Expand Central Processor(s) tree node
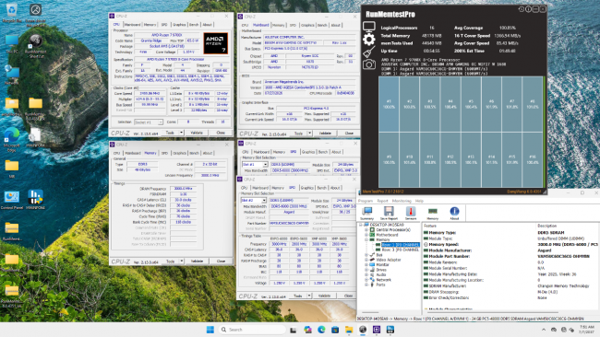Screen dimensions: 600x337 [x=366, y=230]
